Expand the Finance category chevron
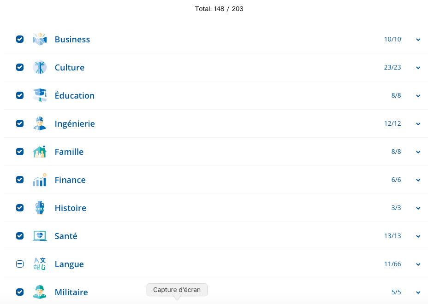428x304 pixels. click(x=418, y=180)
